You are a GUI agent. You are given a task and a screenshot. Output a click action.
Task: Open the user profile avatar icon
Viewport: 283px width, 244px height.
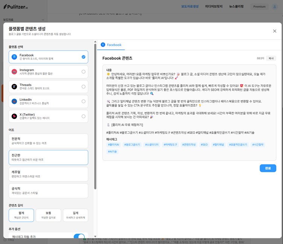coord(274,7)
